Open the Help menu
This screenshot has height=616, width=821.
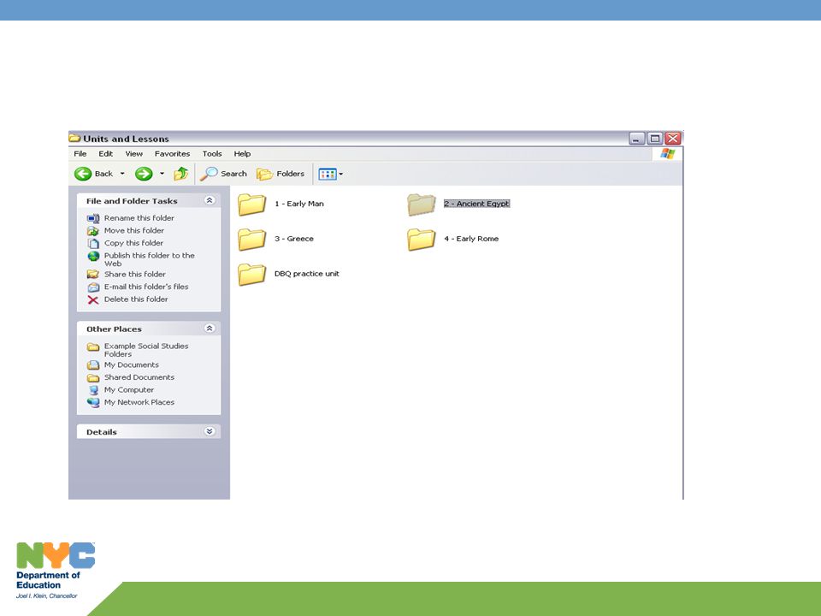point(242,153)
